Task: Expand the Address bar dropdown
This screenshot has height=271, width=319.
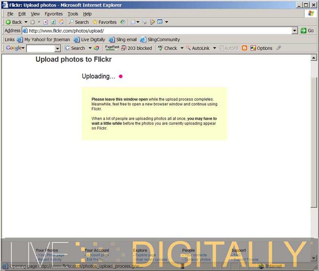Action: [295, 31]
